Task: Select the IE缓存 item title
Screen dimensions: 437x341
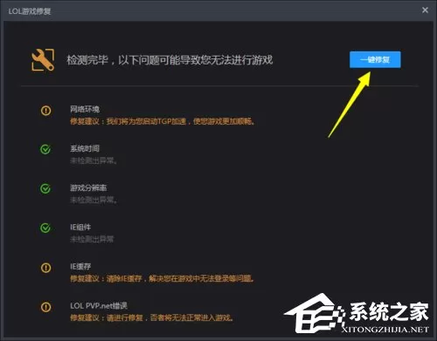Action: [x=80, y=266]
